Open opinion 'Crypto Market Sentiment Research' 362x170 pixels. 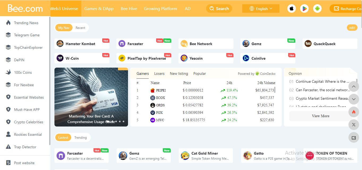point(322,98)
